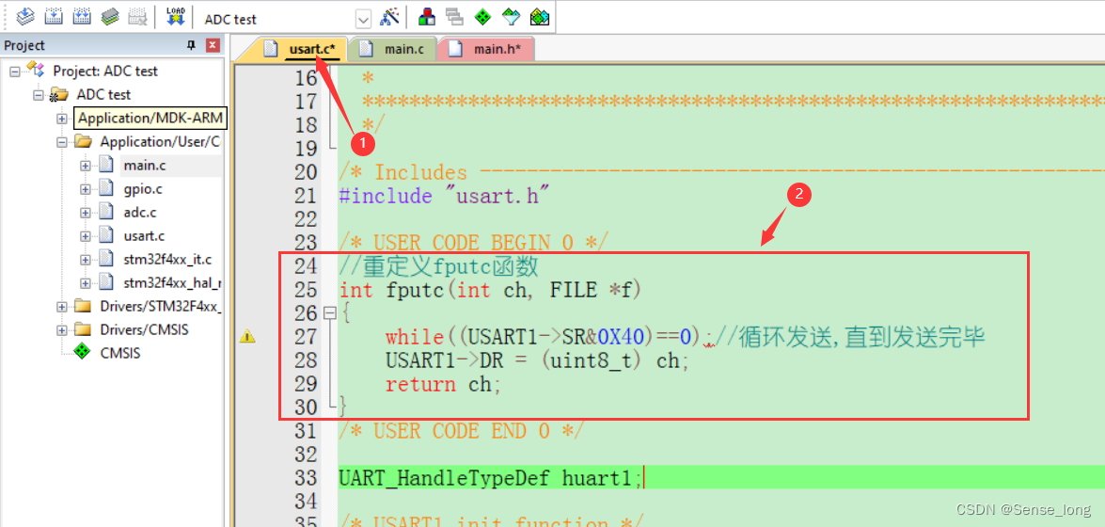Click the Batch Build icon
The image size is (1105, 527).
(x=110, y=16)
